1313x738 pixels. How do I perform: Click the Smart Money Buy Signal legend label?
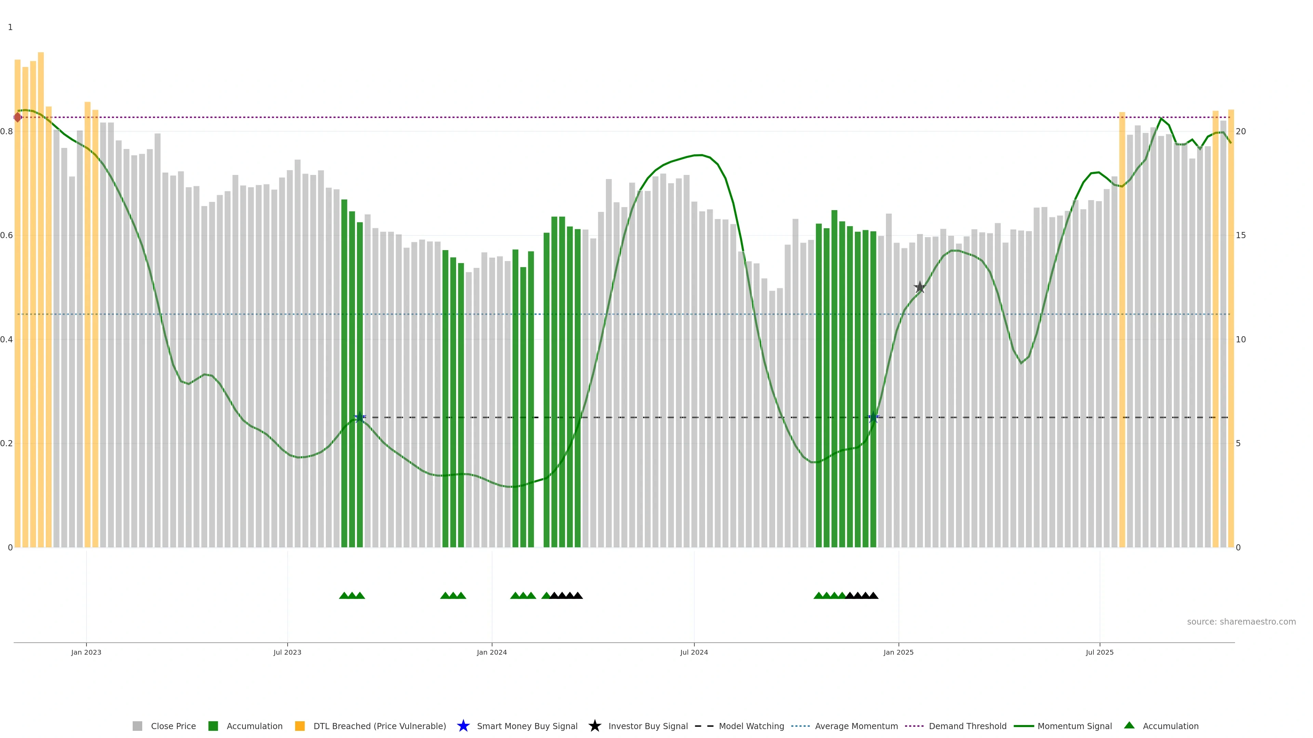click(x=527, y=726)
